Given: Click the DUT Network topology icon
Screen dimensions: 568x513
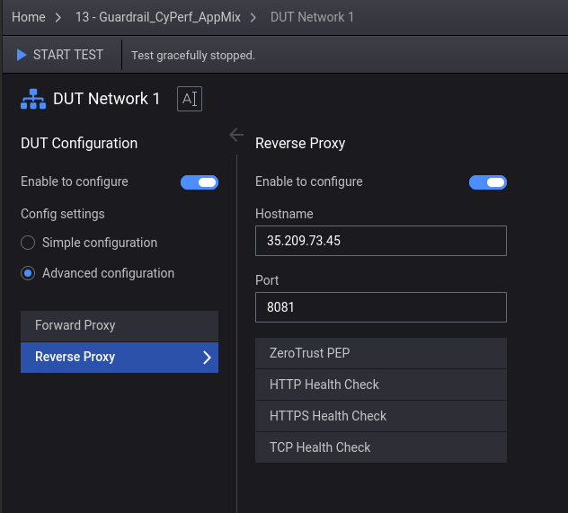Looking at the screenshot, I should coord(33,99).
